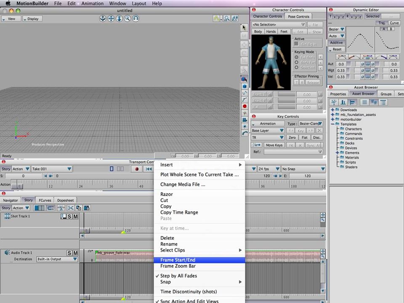The width and height of the screenshot is (404, 303).
Task: Select Selection keying mode radio button
Action: click(x=297, y=67)
